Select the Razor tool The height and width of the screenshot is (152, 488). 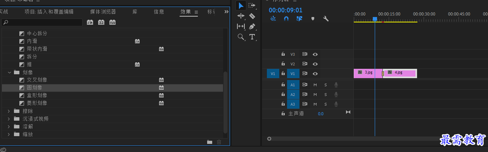pos(252,16)
